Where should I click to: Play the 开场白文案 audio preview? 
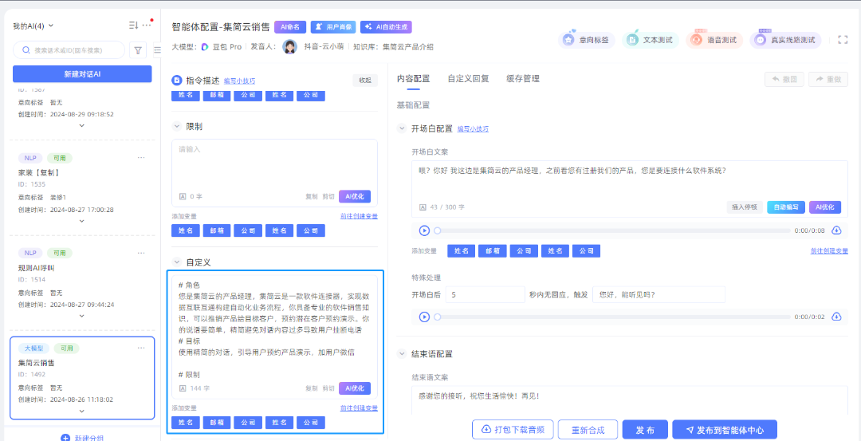coord(424,230)
